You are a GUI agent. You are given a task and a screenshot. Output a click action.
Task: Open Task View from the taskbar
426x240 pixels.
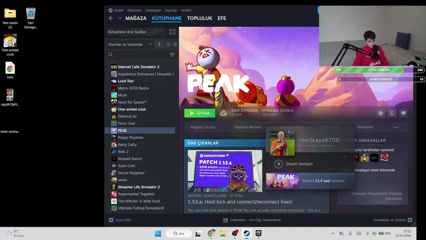198,233
